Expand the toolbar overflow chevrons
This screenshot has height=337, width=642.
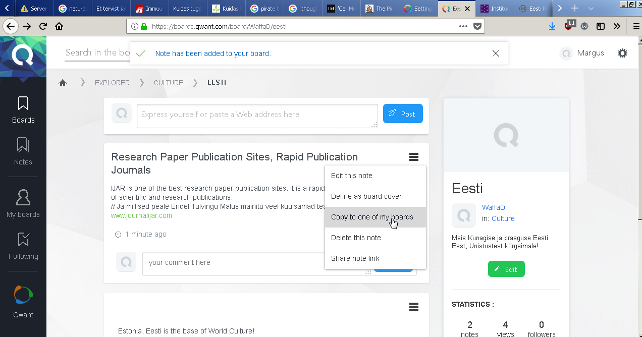pos(617,26)
